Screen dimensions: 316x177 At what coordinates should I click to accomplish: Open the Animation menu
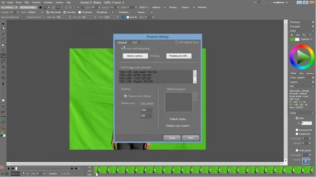click(48, 2)
